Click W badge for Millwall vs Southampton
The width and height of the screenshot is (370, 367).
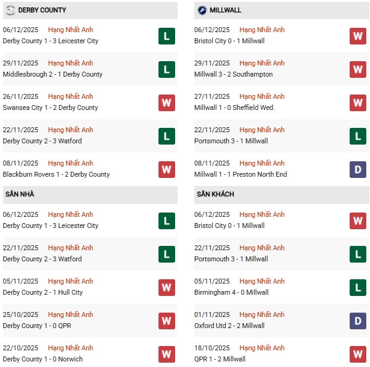358,69
